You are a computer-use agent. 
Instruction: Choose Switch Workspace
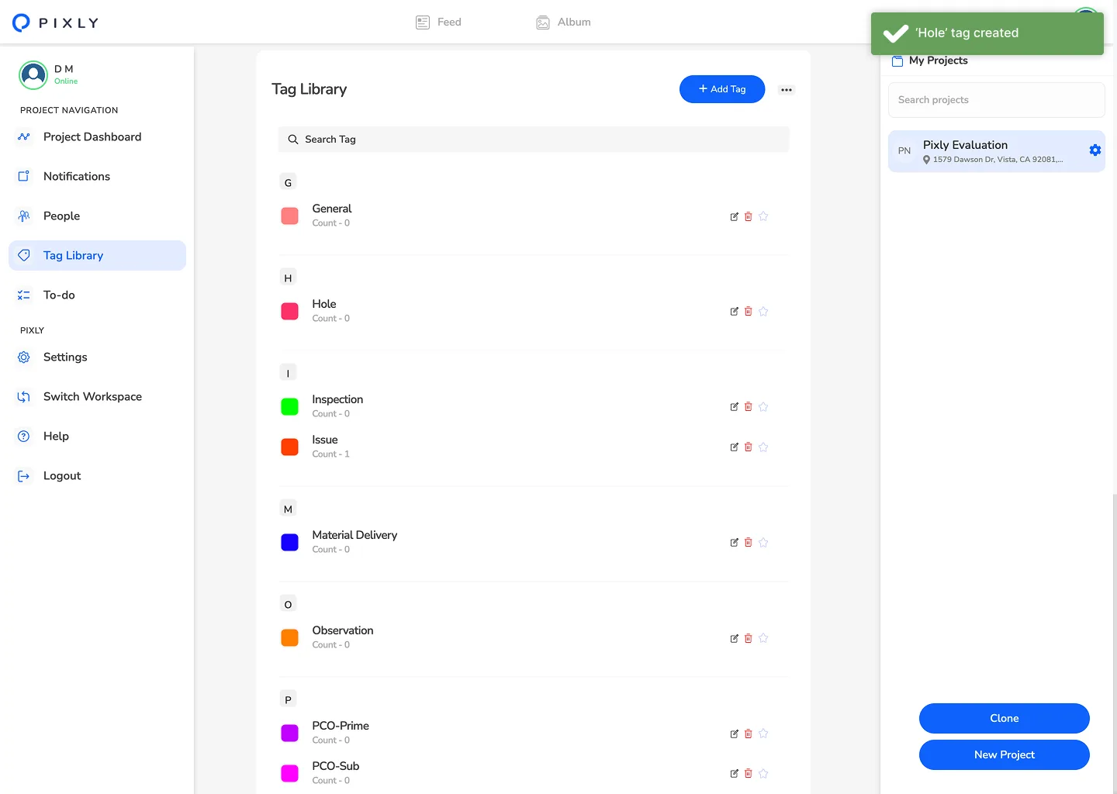tap(97, 397)
